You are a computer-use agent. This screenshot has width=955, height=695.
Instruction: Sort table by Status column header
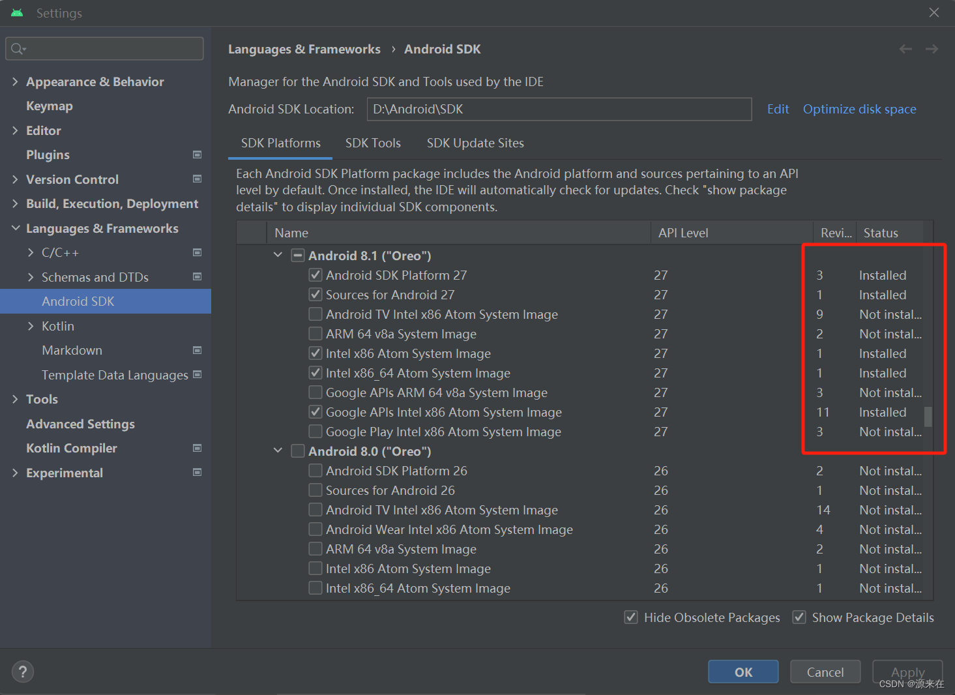890,233
